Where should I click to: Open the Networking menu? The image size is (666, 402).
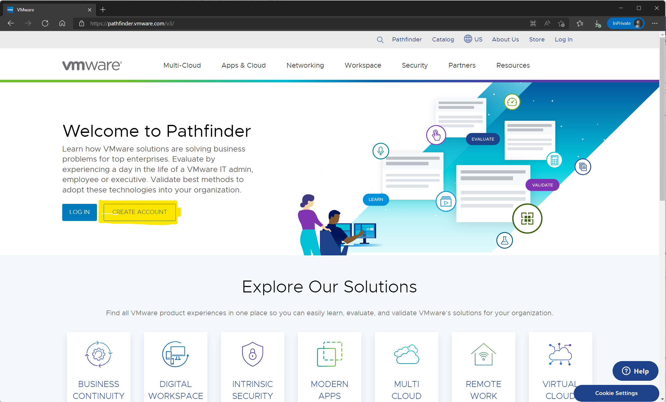point(305,65)
